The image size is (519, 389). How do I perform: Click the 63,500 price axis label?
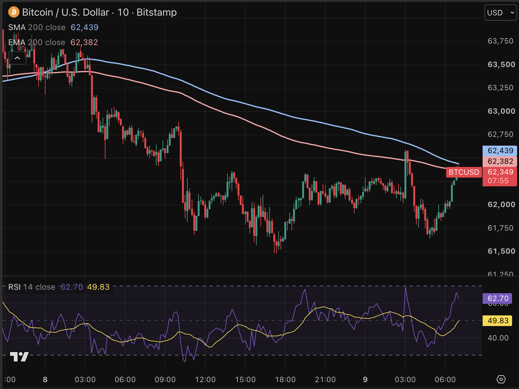point(501,65)
